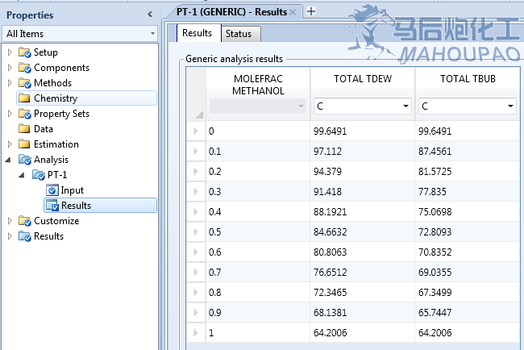Screen dimensions: 524x350
Task: Click the Estimation folder icon
Action: (24, 144)
